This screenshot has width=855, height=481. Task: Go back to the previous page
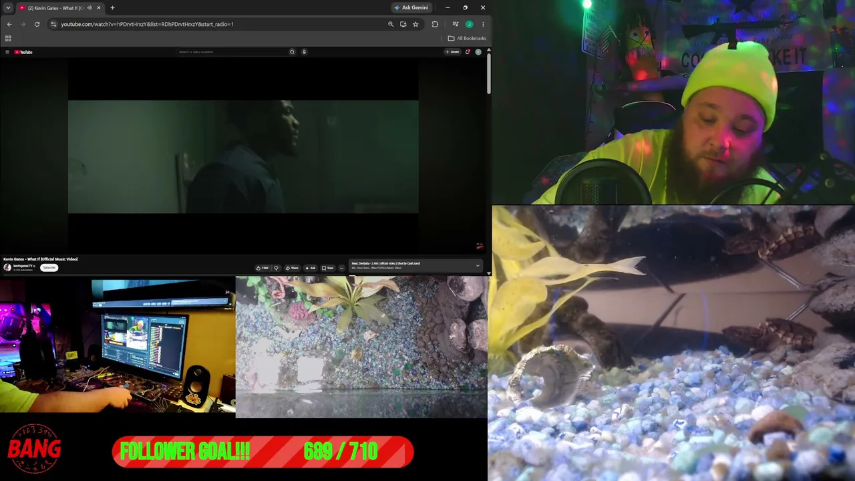[x=9, y=24]
